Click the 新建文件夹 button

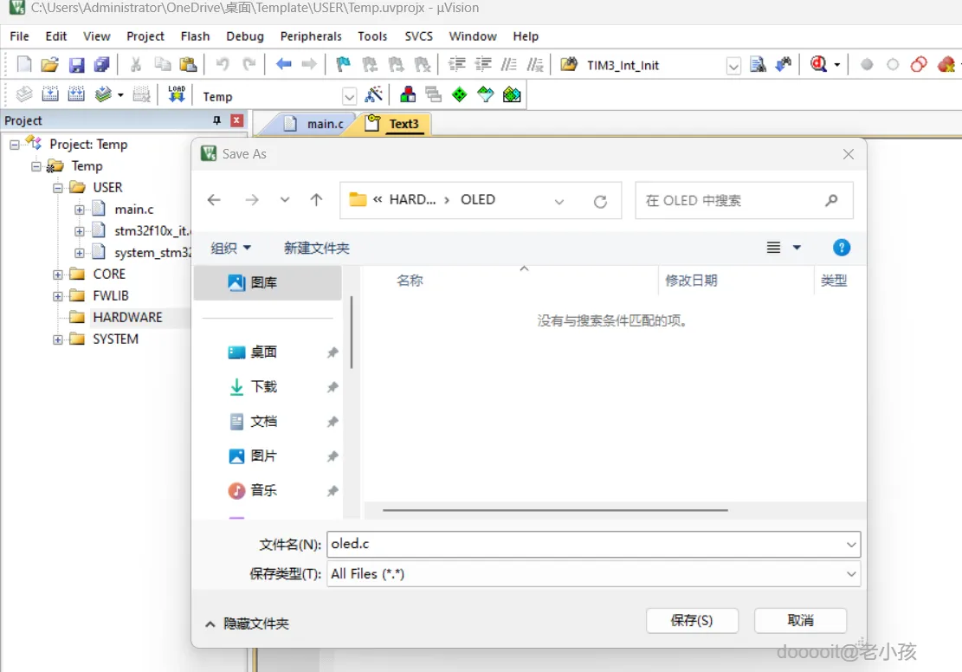[317, 248]
